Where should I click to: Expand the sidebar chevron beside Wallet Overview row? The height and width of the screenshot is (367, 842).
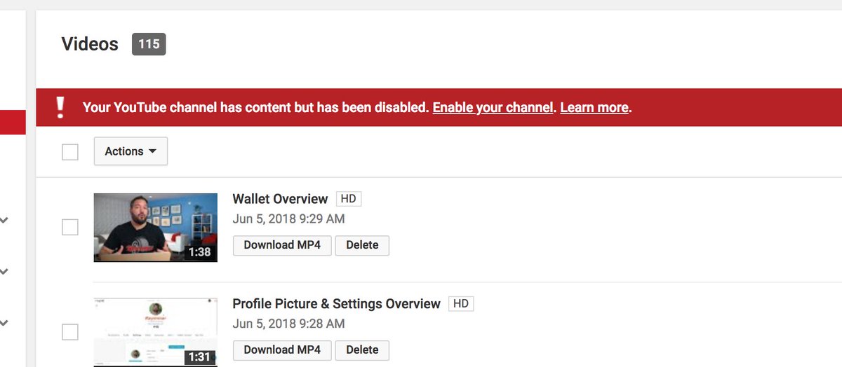(x=4, y=221)
